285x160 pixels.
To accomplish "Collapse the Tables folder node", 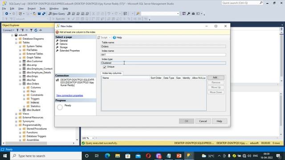I will tap(16, 43).
